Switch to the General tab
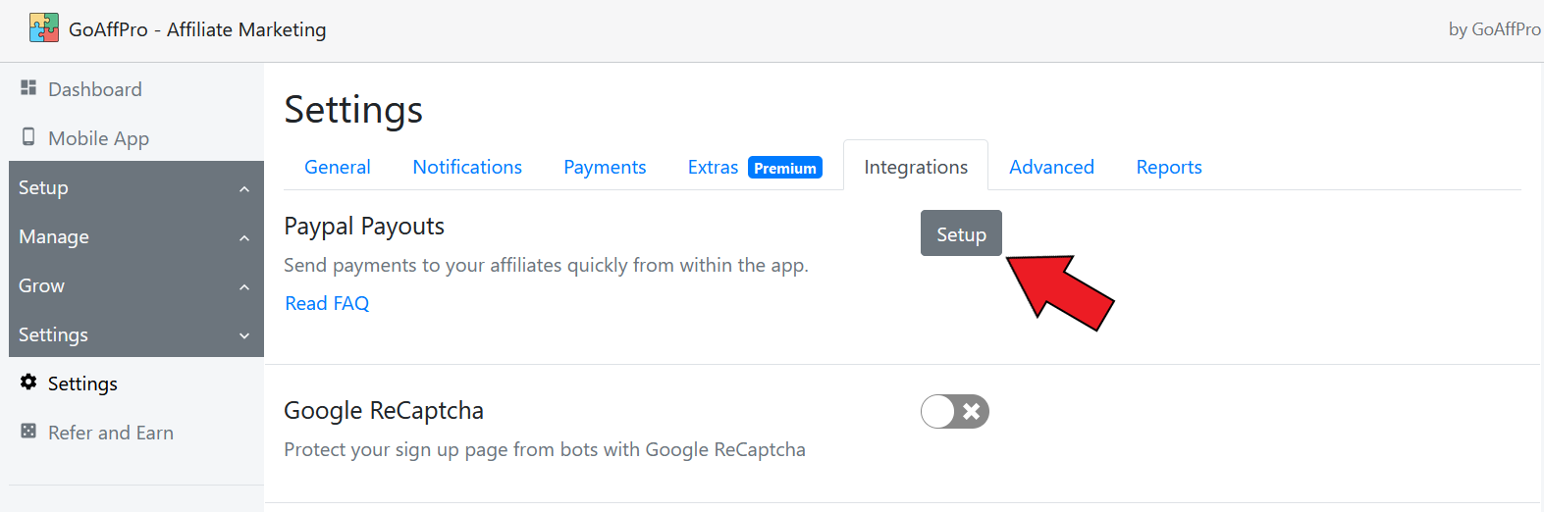Screen dimensions: 1544x512 tap(337, 167)
